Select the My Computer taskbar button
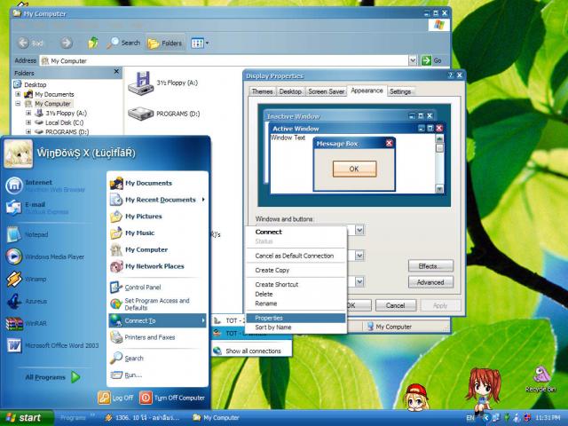Viewport: 568px width, 426px height. tap(217, 418)
